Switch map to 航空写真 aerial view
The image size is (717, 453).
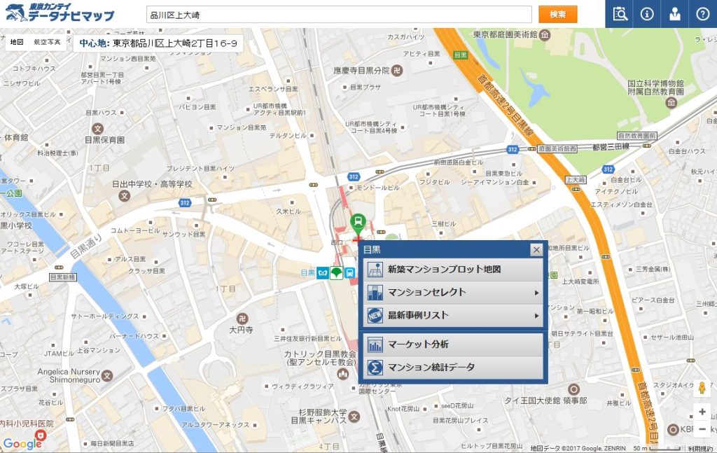click(47, 43)
